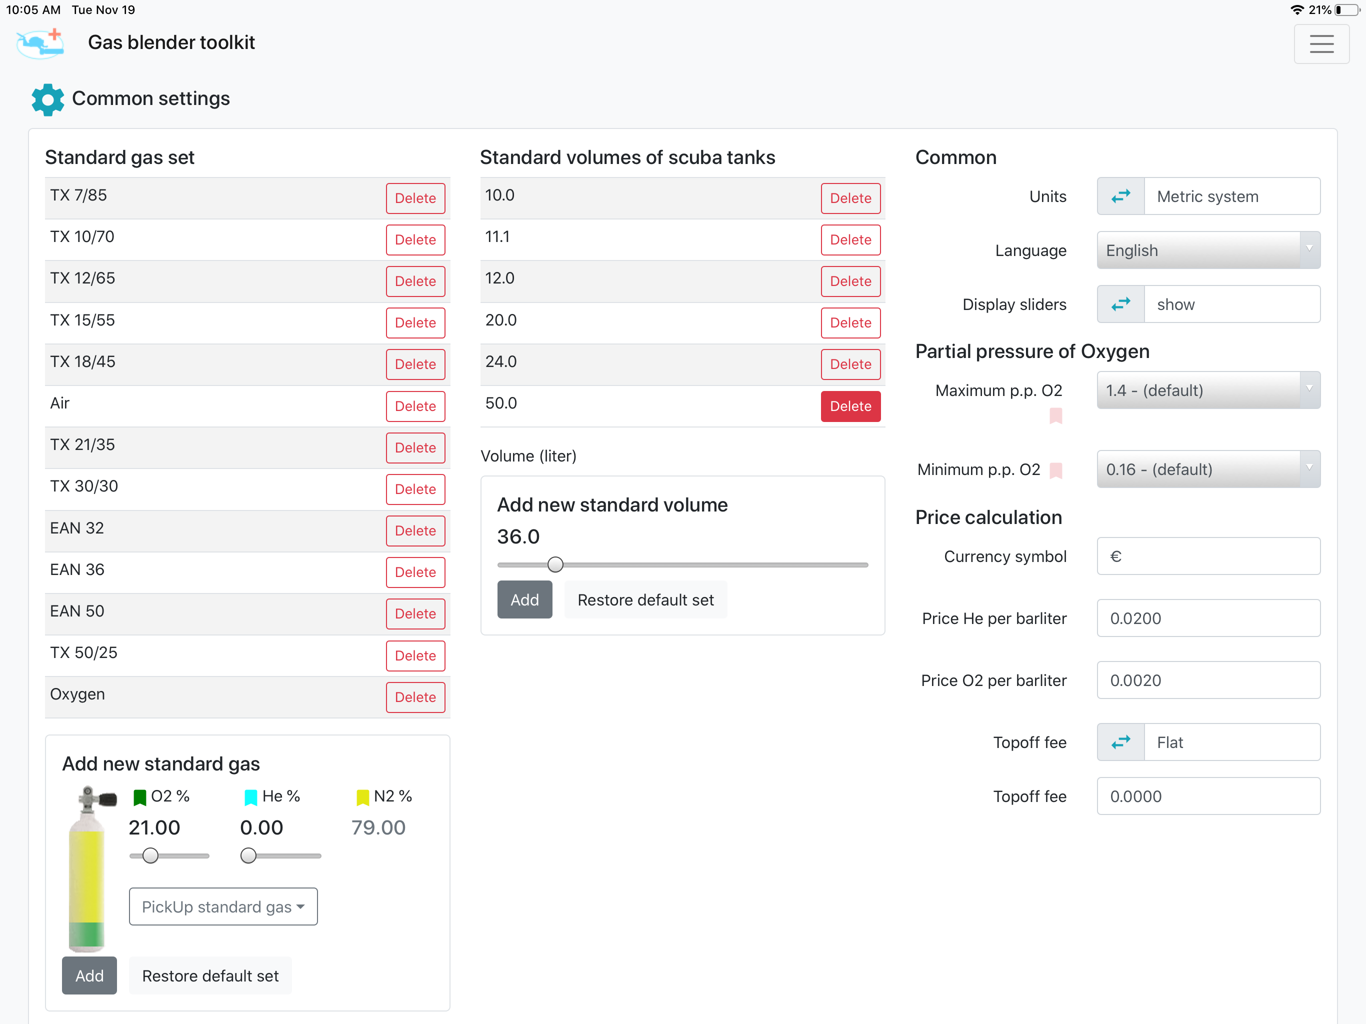Click the Gas blender toolkit title

click(171, 42)
